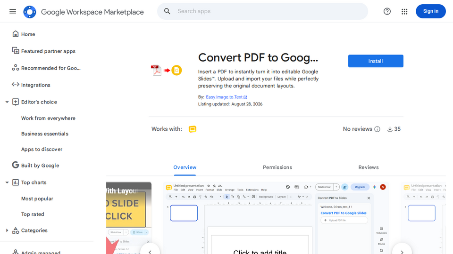Image resolution: width=453 pixels, height=254 pixels.
Task: Switch to the Overview tab
Action: [x=185, y=167]
